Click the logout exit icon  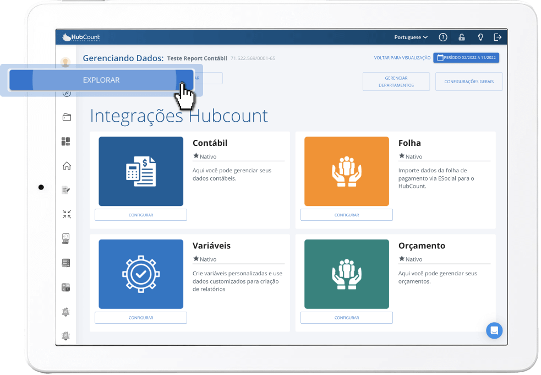coord(498,37)
